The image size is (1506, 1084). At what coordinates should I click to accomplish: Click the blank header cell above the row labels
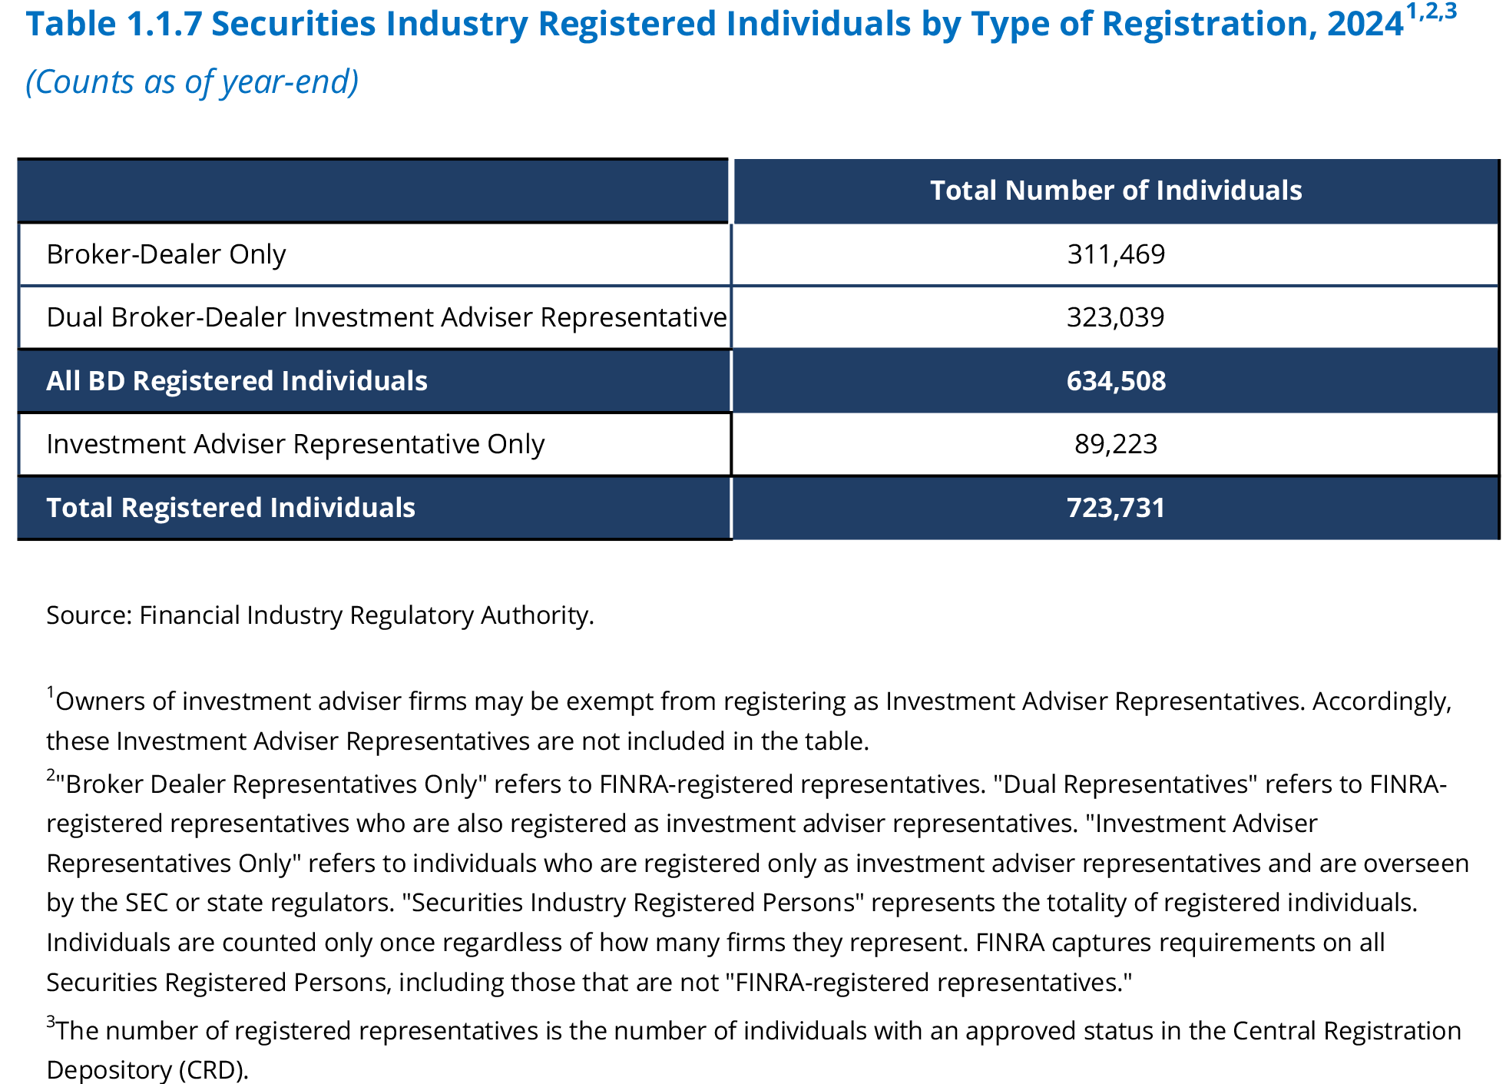[x=373, y=191]
